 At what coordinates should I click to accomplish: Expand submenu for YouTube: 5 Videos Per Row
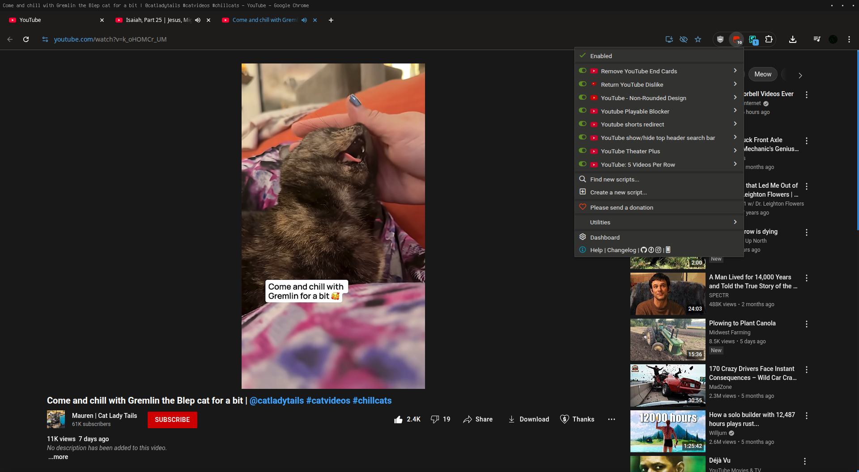pos(735,164)
